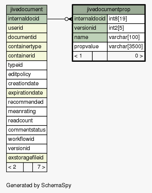
Task: Click the crow's foot relationship connector
Action: tap(68, 19)
